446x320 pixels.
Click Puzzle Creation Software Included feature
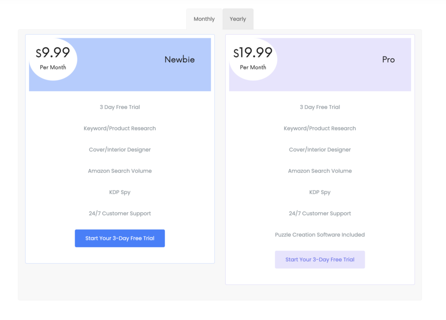[319, 235]
